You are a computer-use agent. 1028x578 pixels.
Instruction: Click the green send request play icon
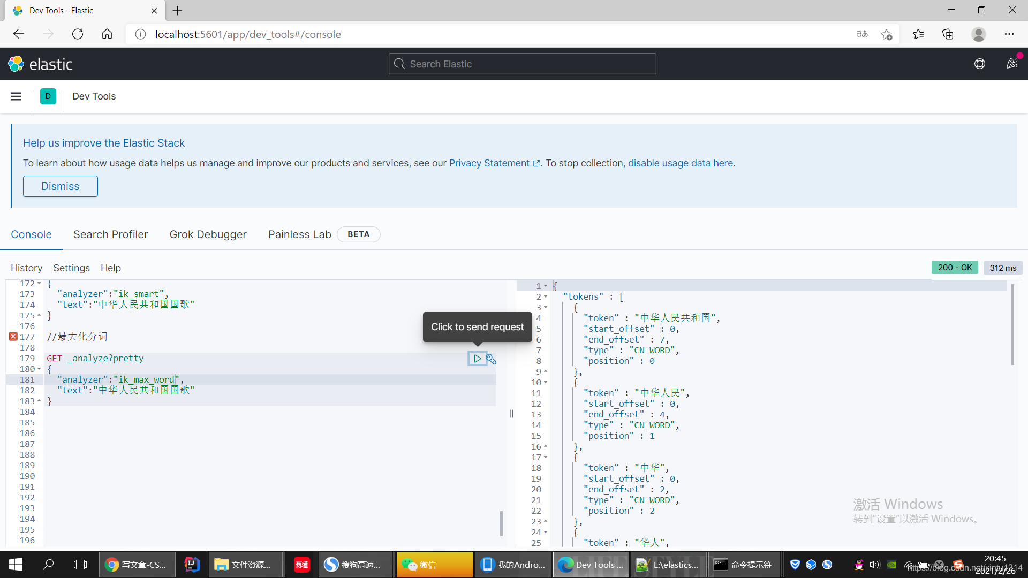pyautogui.click(x=477, y=358)
